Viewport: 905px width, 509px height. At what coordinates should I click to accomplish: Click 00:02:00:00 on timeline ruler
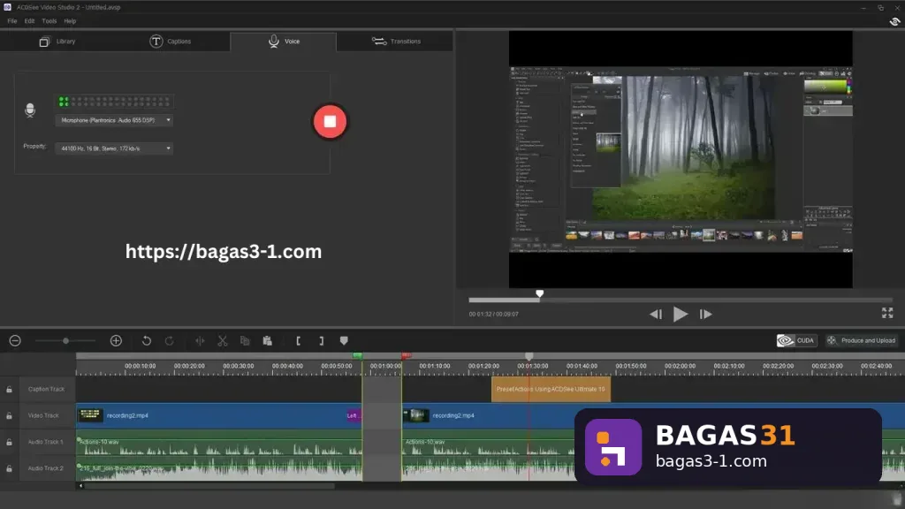coord(680,366)
